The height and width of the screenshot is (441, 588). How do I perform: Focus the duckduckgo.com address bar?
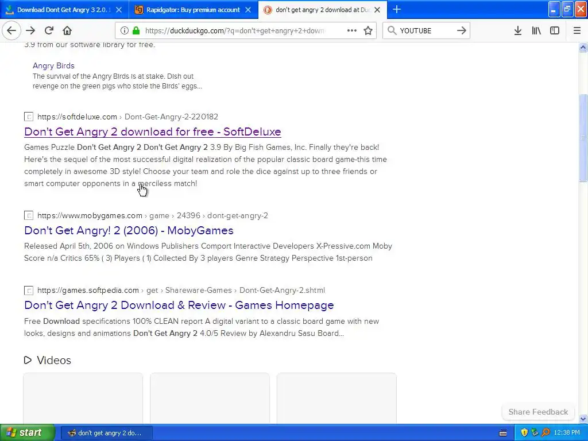pos(236,31)
